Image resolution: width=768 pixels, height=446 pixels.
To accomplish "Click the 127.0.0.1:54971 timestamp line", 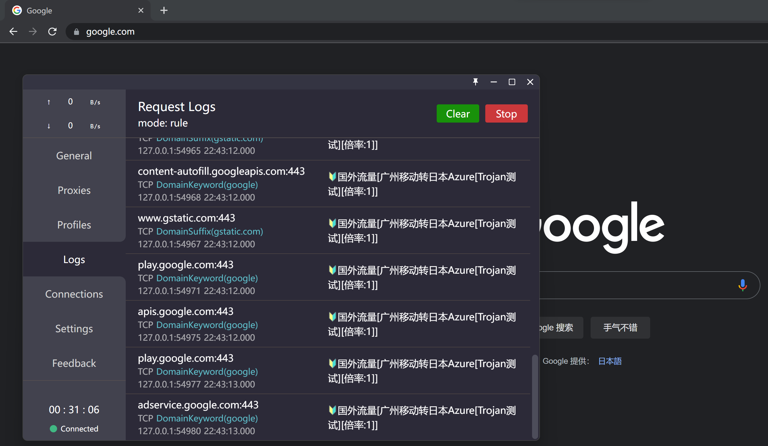I will click(196, 291).
